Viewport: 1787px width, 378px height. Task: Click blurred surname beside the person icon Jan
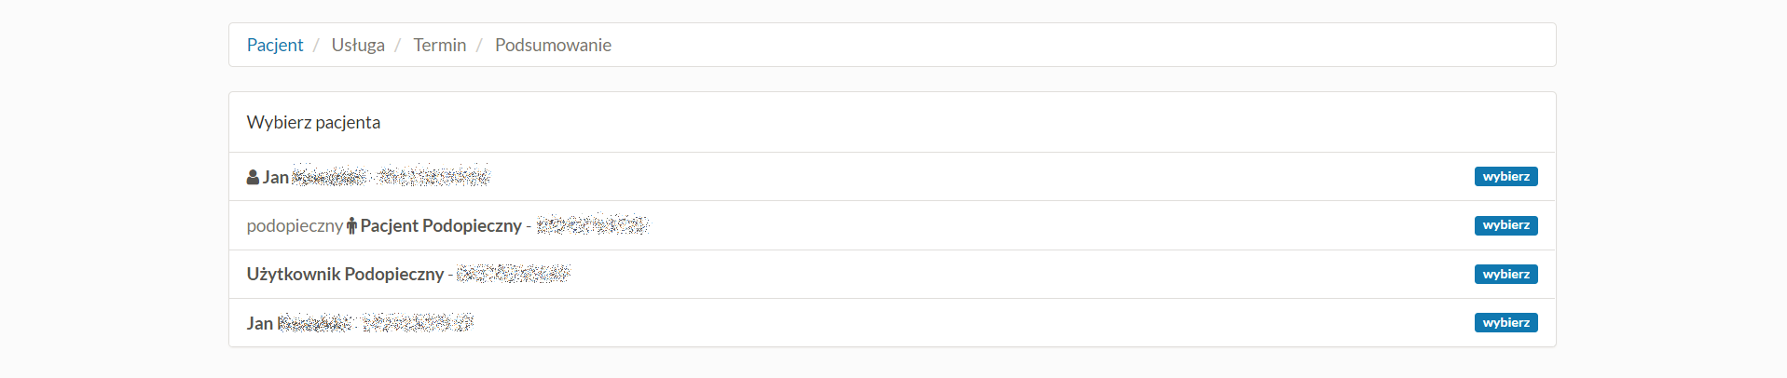coord(391,176)
